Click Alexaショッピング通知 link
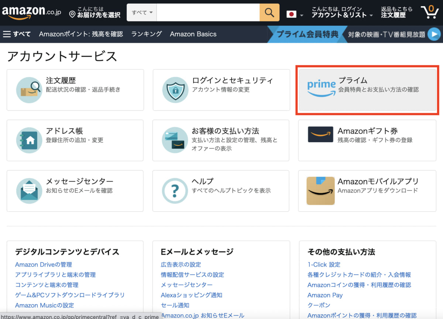This screenshot has width=443, height=319. click(192, 295)
